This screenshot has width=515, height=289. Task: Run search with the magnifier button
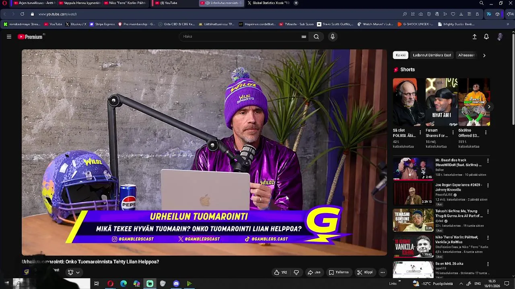pos(316,37)
